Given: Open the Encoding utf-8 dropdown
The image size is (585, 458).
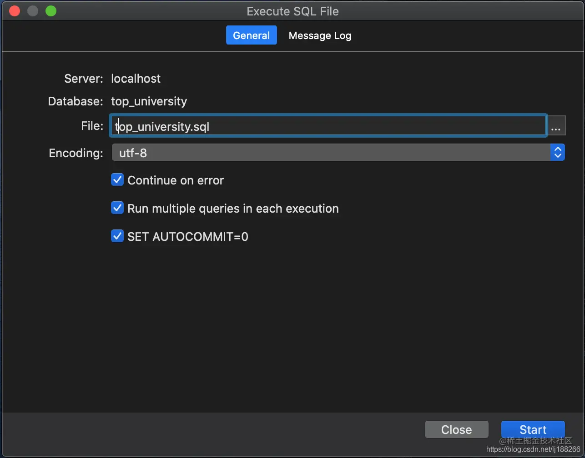Looking at the screenshot, I should (338, 153).
